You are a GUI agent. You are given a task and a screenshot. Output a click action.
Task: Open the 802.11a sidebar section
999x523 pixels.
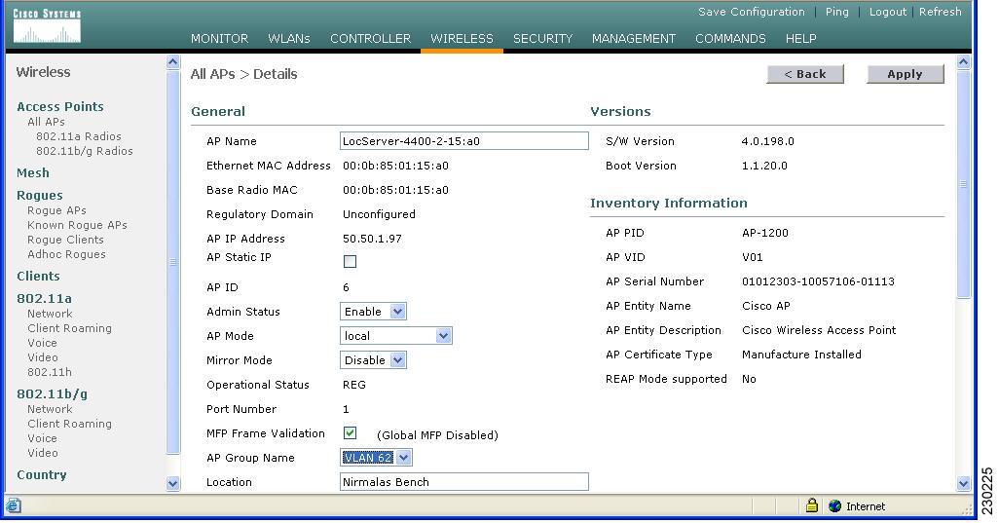(x=44, y=298)
